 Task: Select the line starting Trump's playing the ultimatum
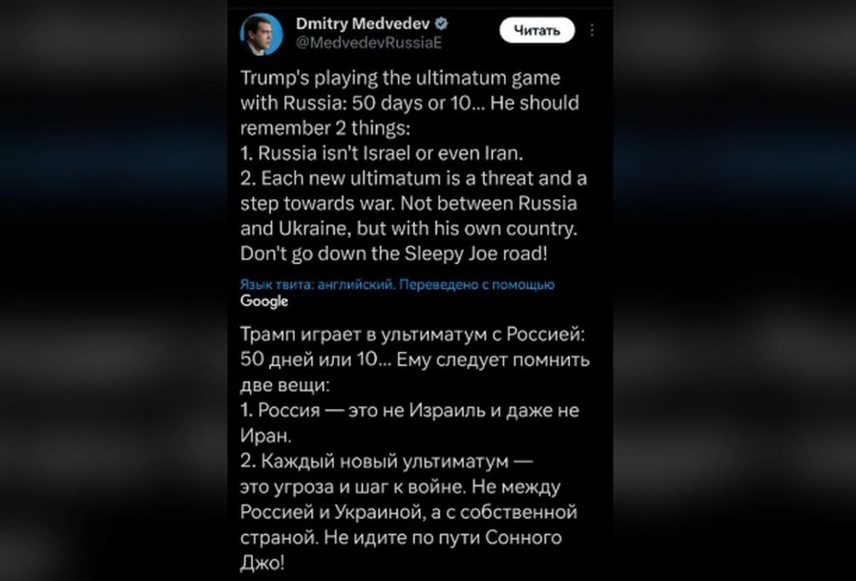point(400,78)
